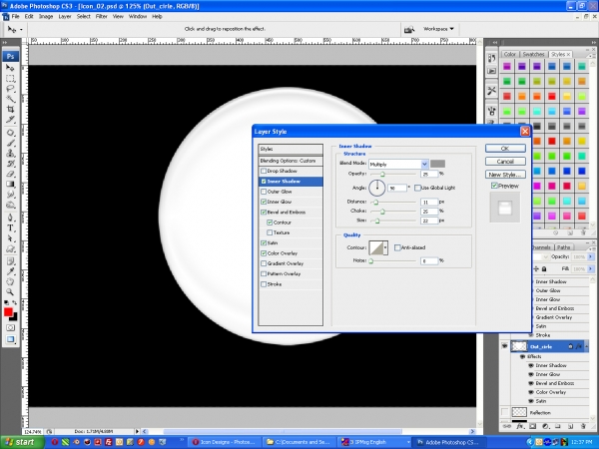The image size is (599, 449).
Task: Select the Move tool
Action: point(10,68)
